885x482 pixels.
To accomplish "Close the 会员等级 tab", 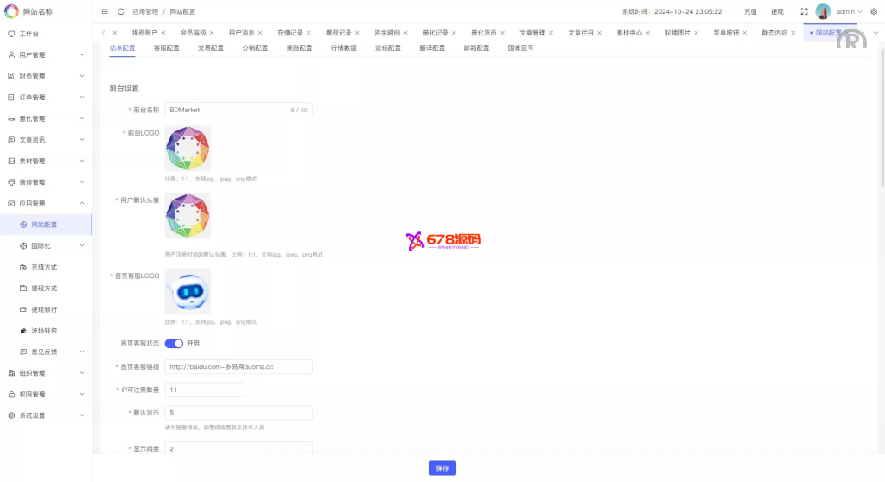I will (212, 33).
